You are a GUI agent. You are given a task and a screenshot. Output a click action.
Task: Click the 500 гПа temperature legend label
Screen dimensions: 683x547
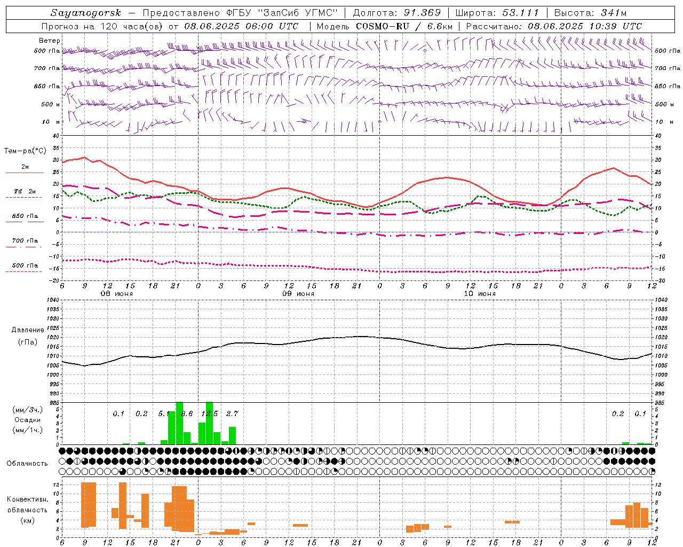pos(25,265)
